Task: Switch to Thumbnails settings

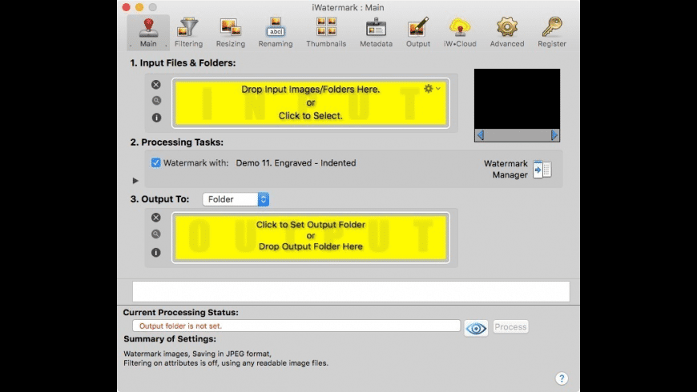Action: pyautogui.click(x=326, y=33)
